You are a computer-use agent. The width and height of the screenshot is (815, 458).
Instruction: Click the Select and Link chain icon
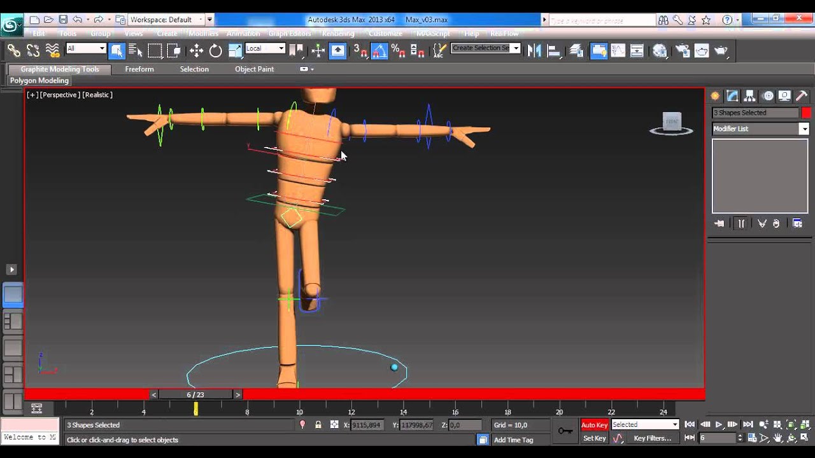click(13, 50)
